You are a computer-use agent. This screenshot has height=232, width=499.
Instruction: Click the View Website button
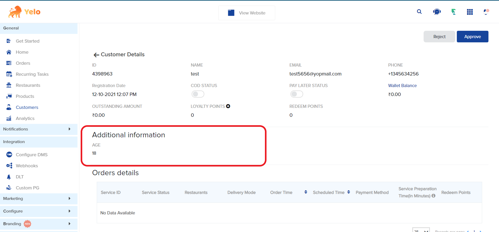tap(246, 13)
